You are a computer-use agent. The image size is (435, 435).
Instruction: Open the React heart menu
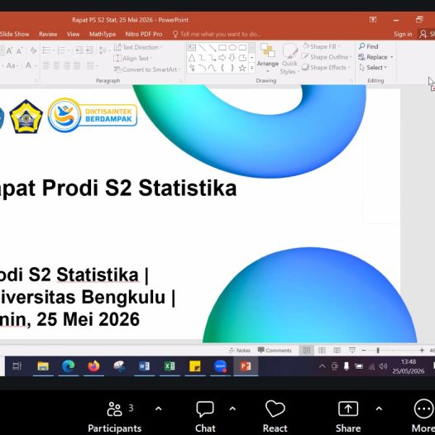pyautogui.click(x=275, y=417)
